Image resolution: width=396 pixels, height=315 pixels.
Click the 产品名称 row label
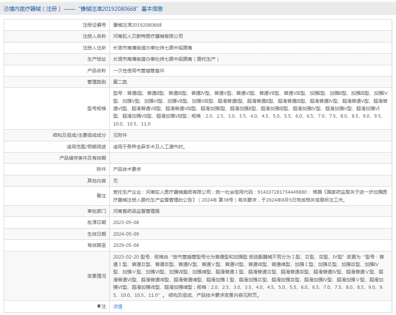coord(97,71)
